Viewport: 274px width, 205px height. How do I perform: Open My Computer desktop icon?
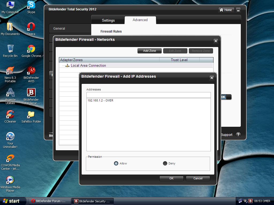coord(10,7)
